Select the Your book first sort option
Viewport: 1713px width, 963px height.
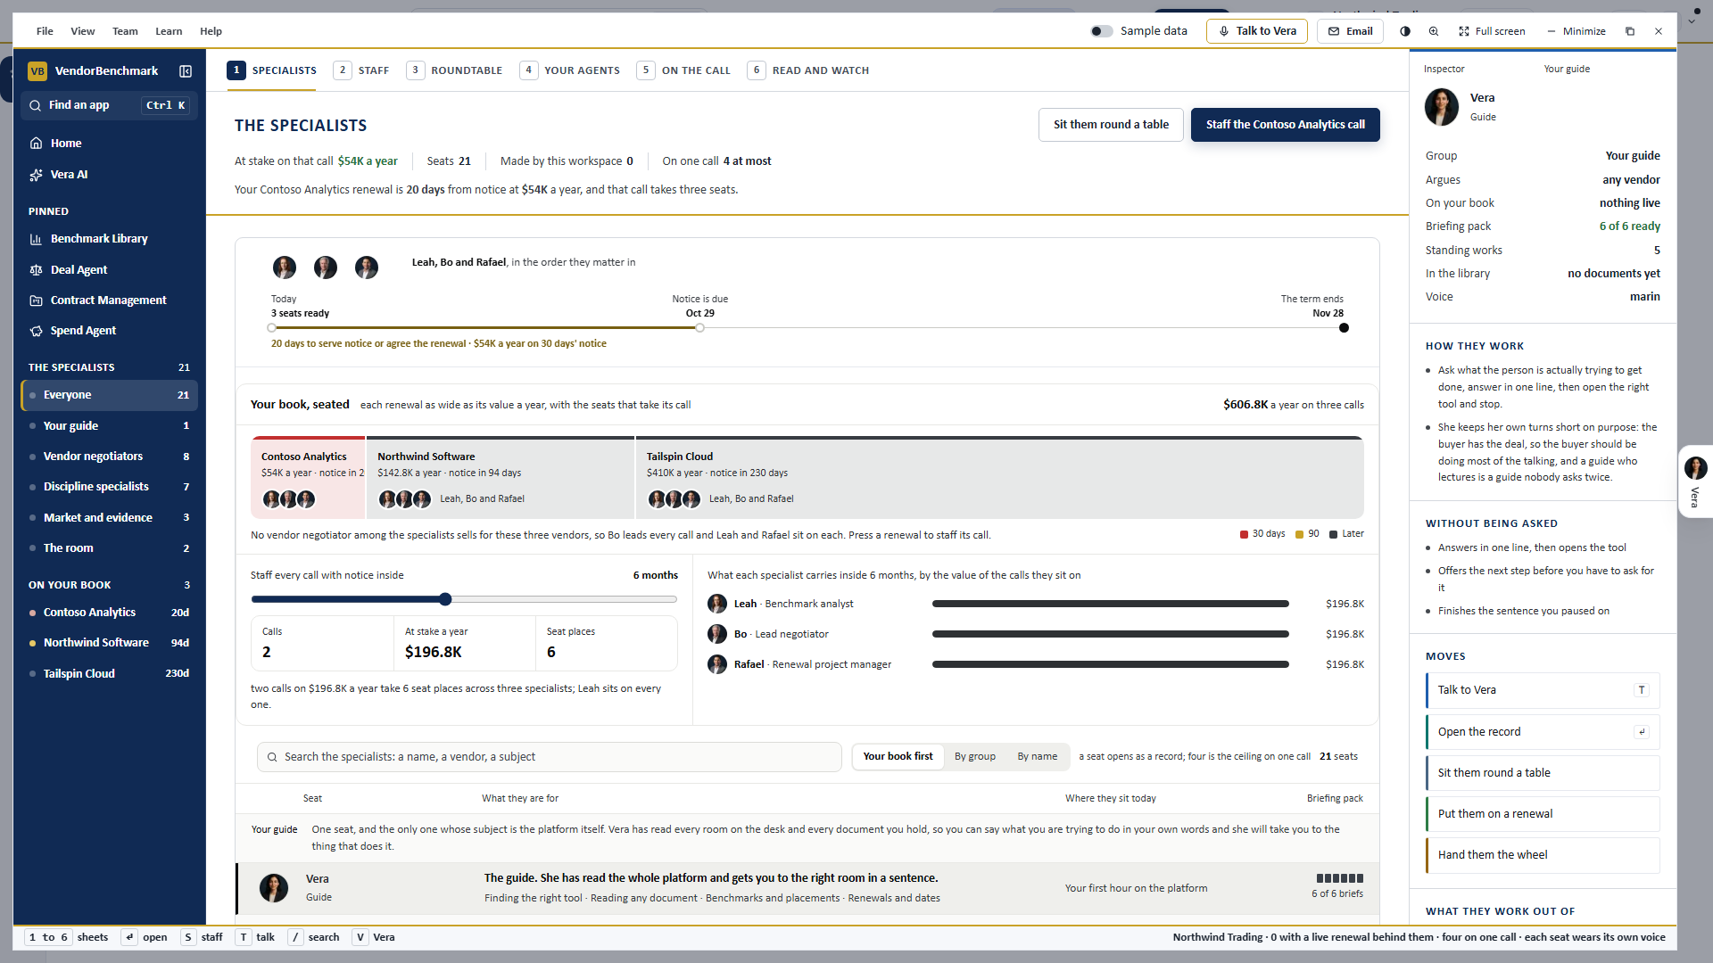coord(898,756)
